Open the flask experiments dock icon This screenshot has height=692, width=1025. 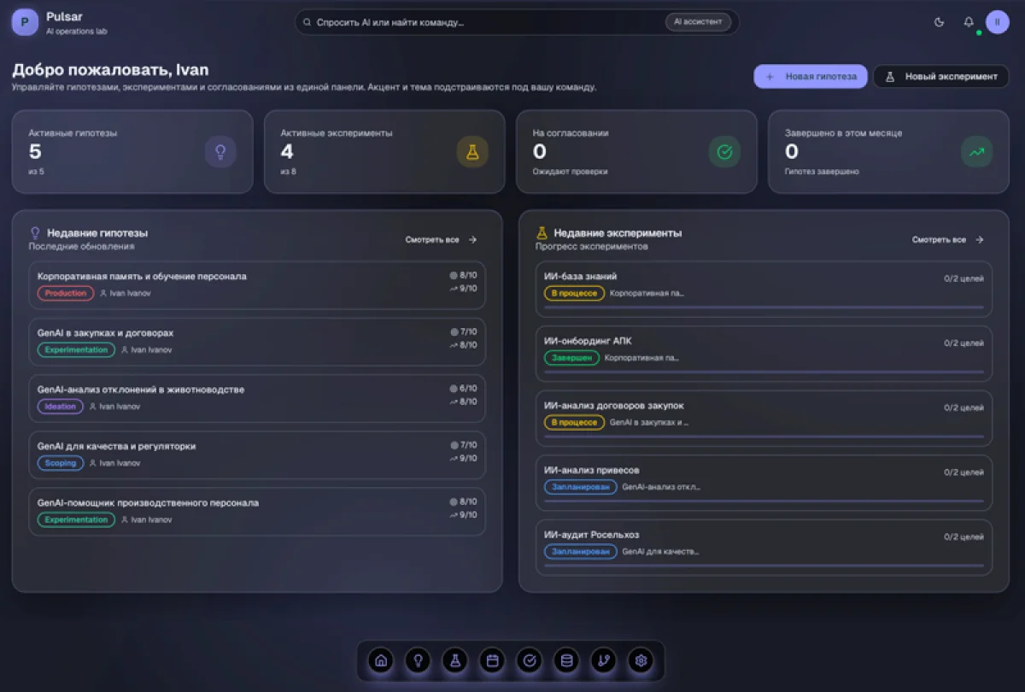[455, 660]
